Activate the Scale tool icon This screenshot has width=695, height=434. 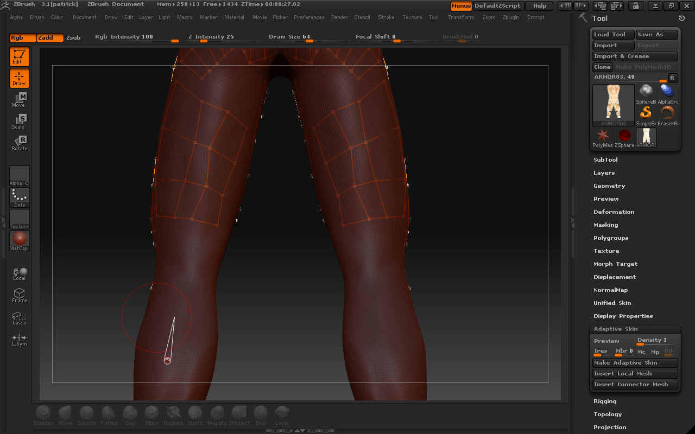(19, 121)
